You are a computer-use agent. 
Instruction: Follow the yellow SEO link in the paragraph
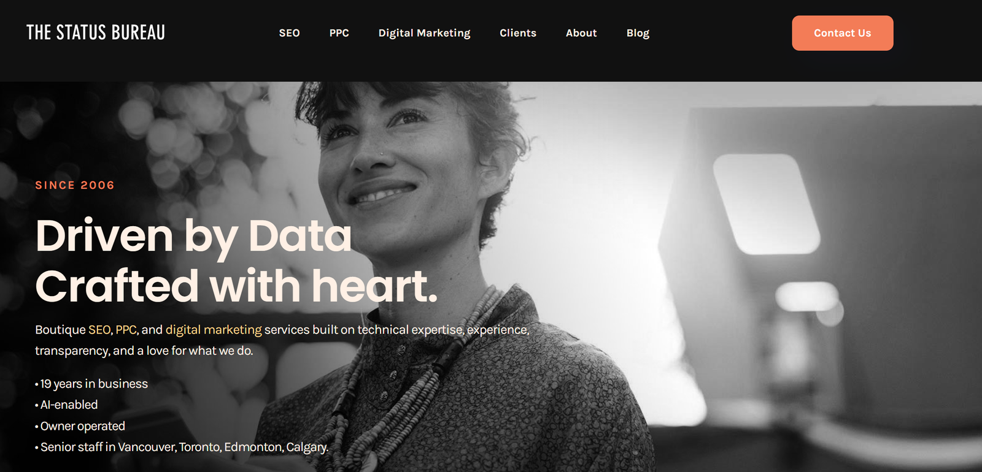[x=99, y=330]
